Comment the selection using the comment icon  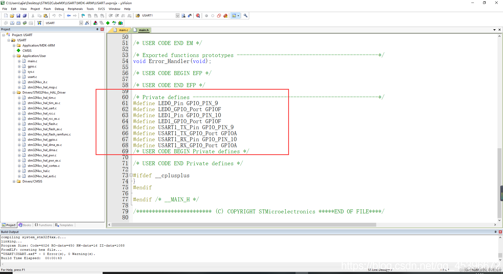click(x=123, y=16)
